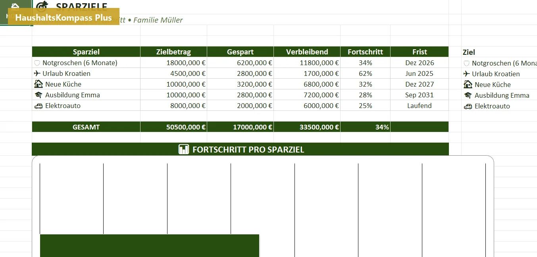This screenshot has width=537, height=257.
Task: Select the Fortschritt column header
Action: pyautogui.click(x=365, y=52)
